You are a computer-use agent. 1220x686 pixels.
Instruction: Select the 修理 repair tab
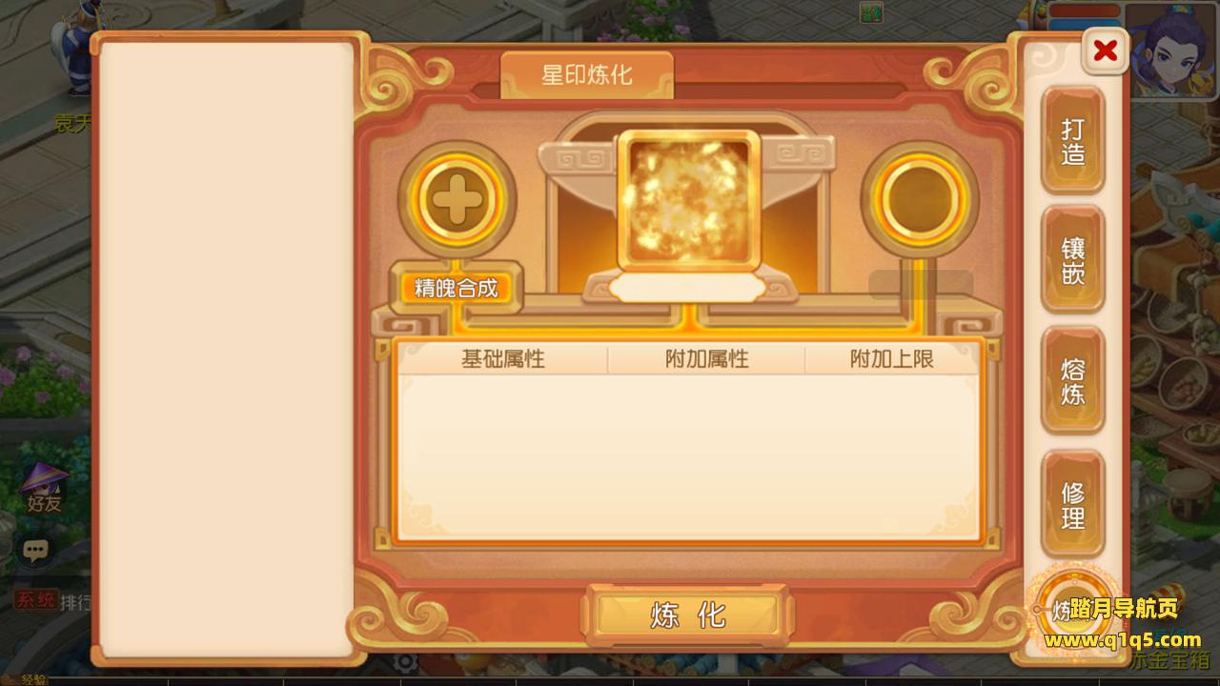[1073, 505]
